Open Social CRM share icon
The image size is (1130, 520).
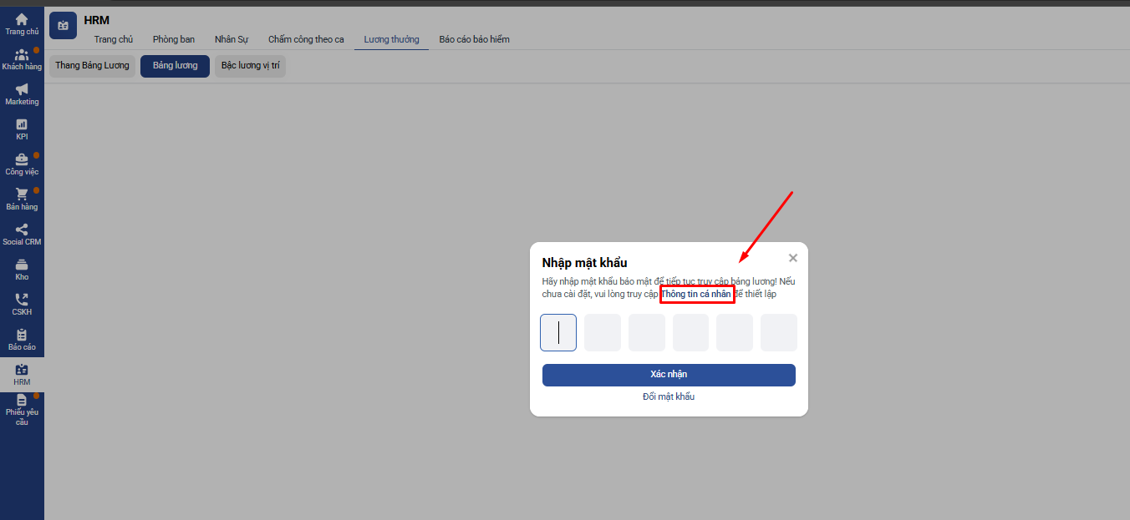(x=22, y=230)
